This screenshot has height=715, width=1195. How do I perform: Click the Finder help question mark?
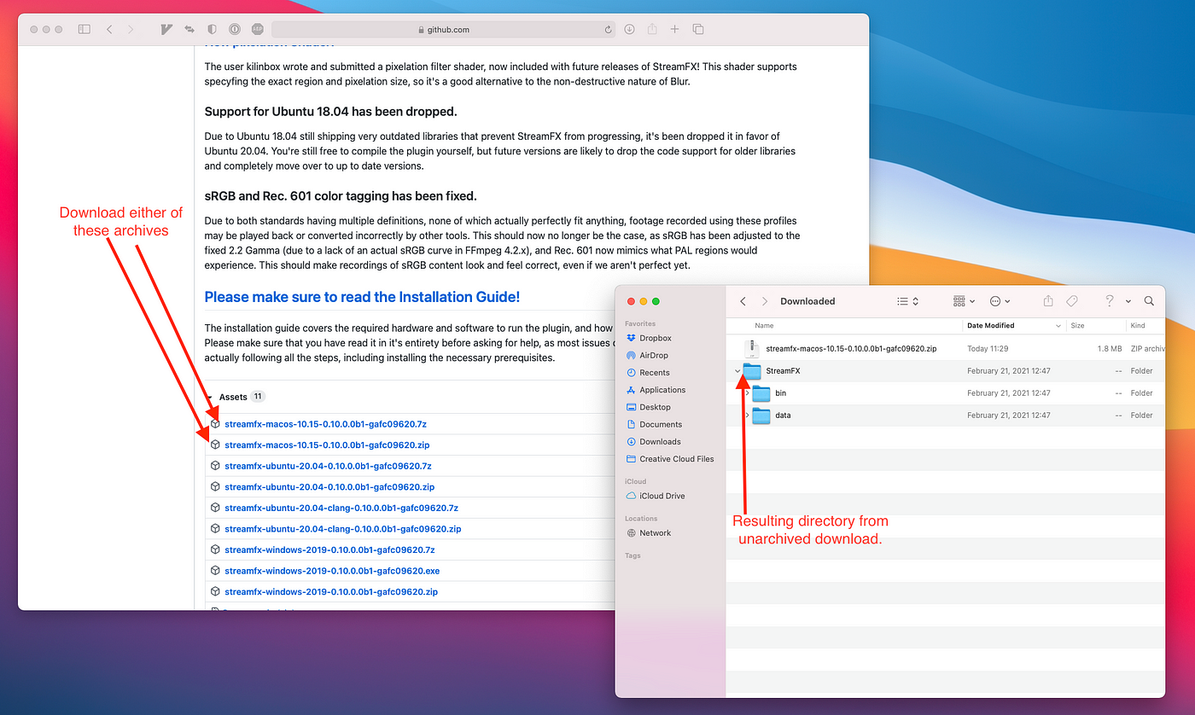(1109, 301)
